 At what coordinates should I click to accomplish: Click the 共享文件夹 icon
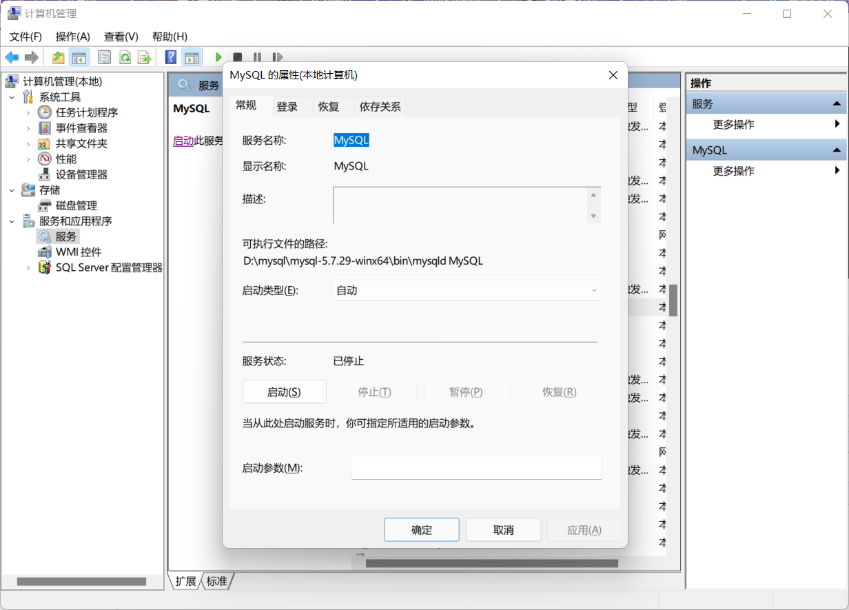pos(44,143)
